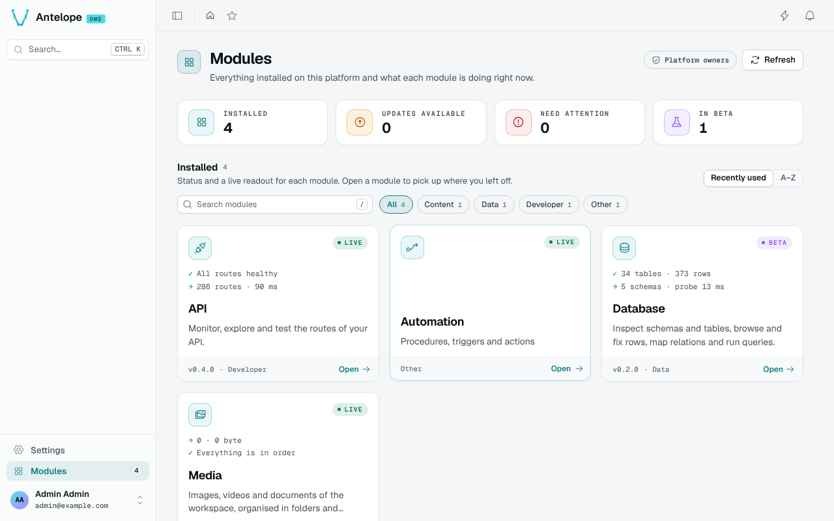Click the Settings gear icon in sidebar
The image size is (834, 521).
[x=19, y=450]
